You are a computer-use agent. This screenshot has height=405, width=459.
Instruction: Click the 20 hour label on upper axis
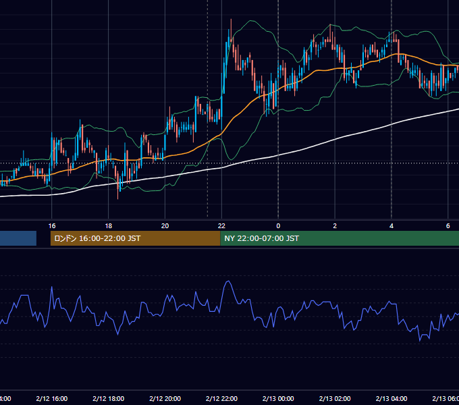(x=165, y=225)
